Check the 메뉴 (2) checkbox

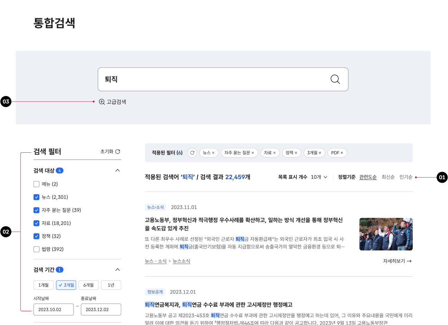[36, 184]
